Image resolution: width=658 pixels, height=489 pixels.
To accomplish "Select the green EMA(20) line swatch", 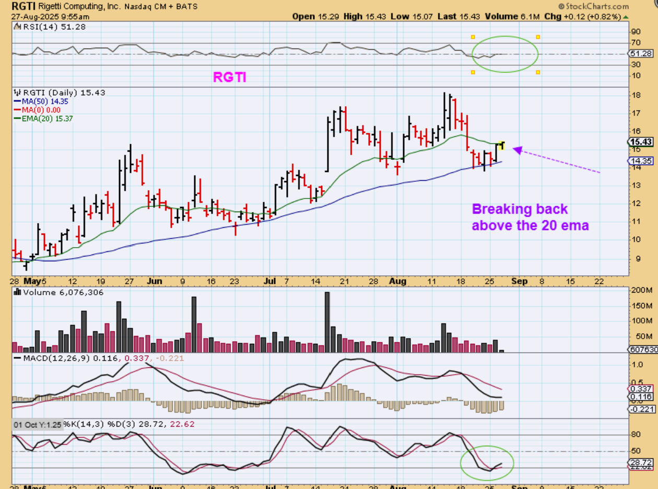I will [17, 119].
